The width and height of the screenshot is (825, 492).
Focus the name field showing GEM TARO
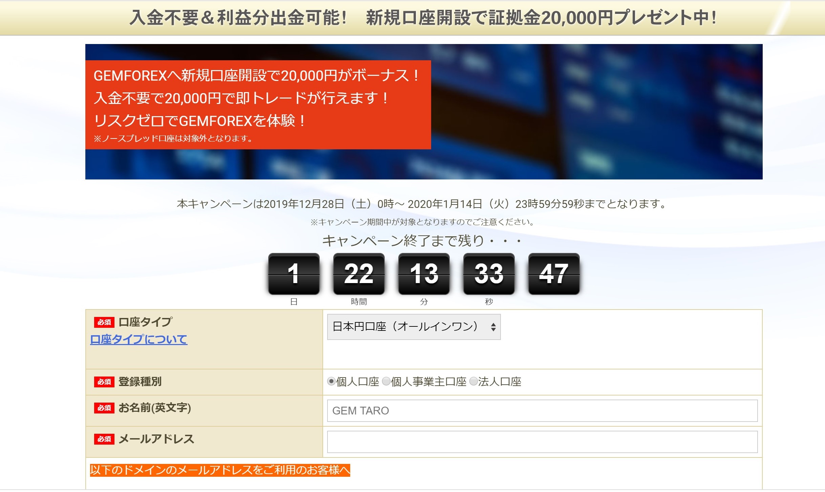542,411
